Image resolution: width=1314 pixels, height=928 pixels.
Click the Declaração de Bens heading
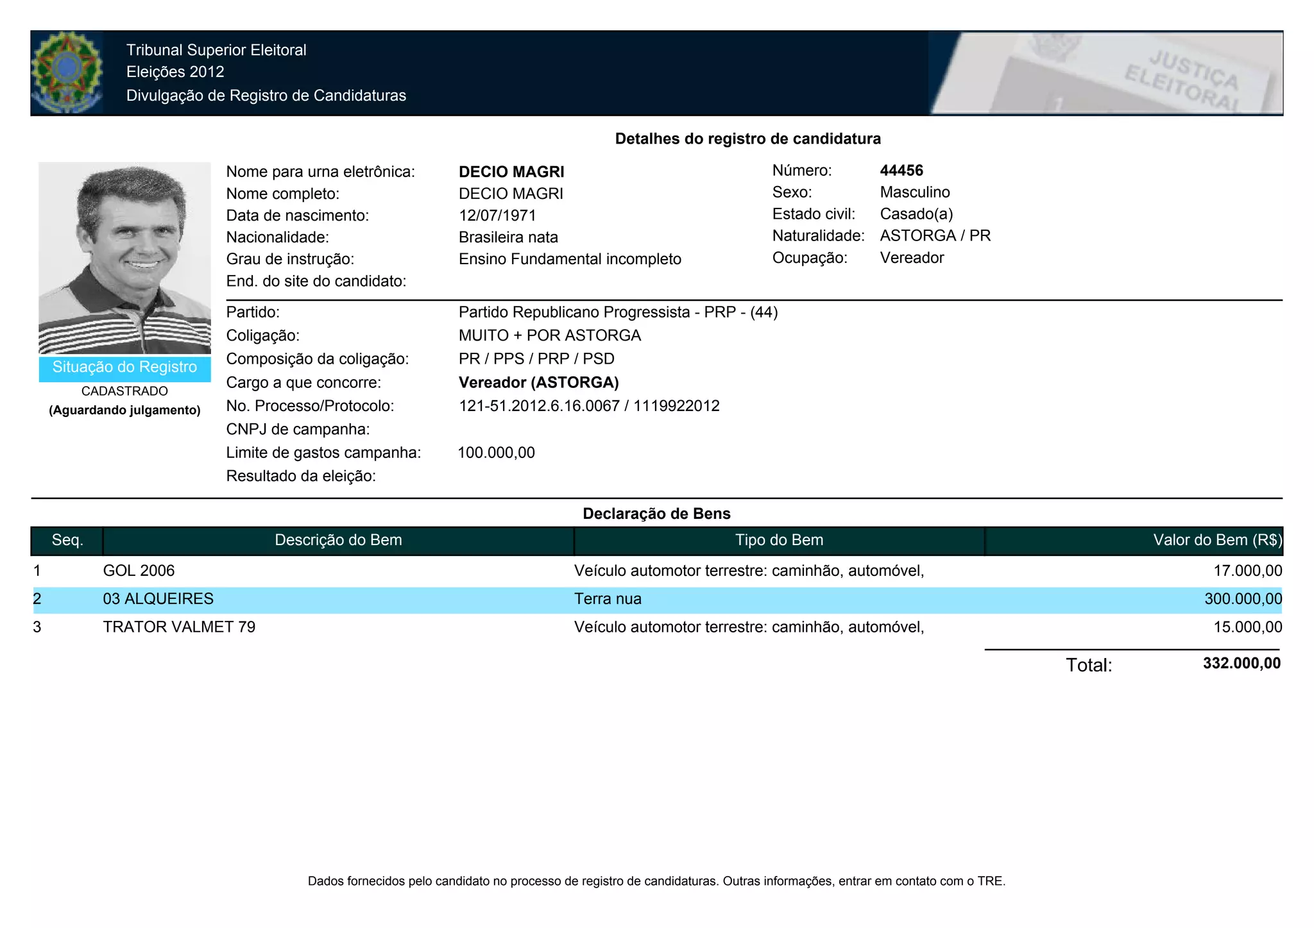pyautogui.click(x=656, y=514)
